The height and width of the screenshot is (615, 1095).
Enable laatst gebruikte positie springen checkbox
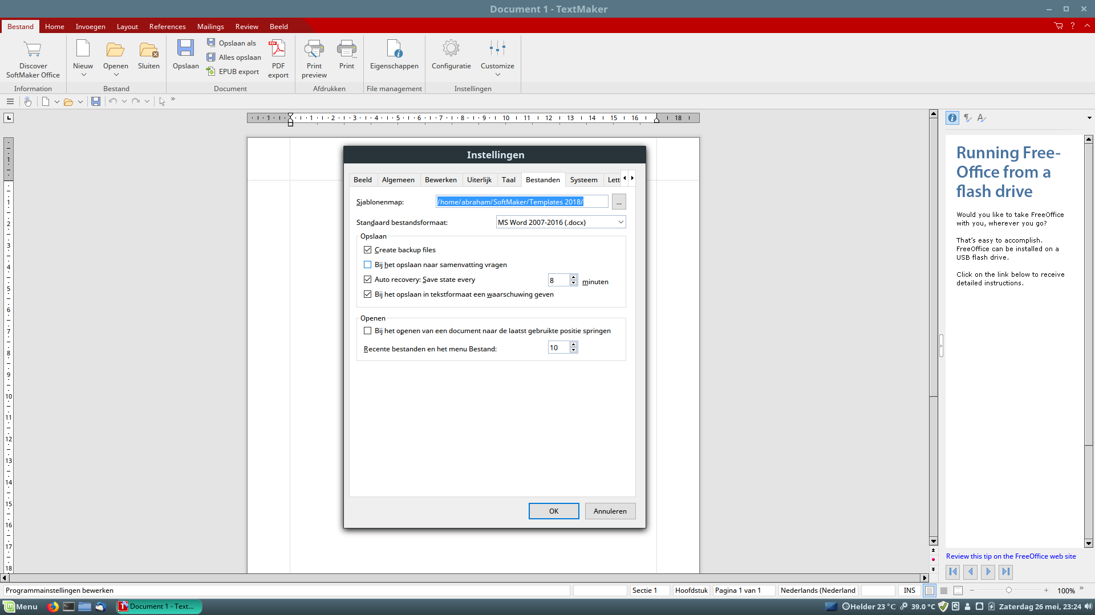tap(367, 331)
